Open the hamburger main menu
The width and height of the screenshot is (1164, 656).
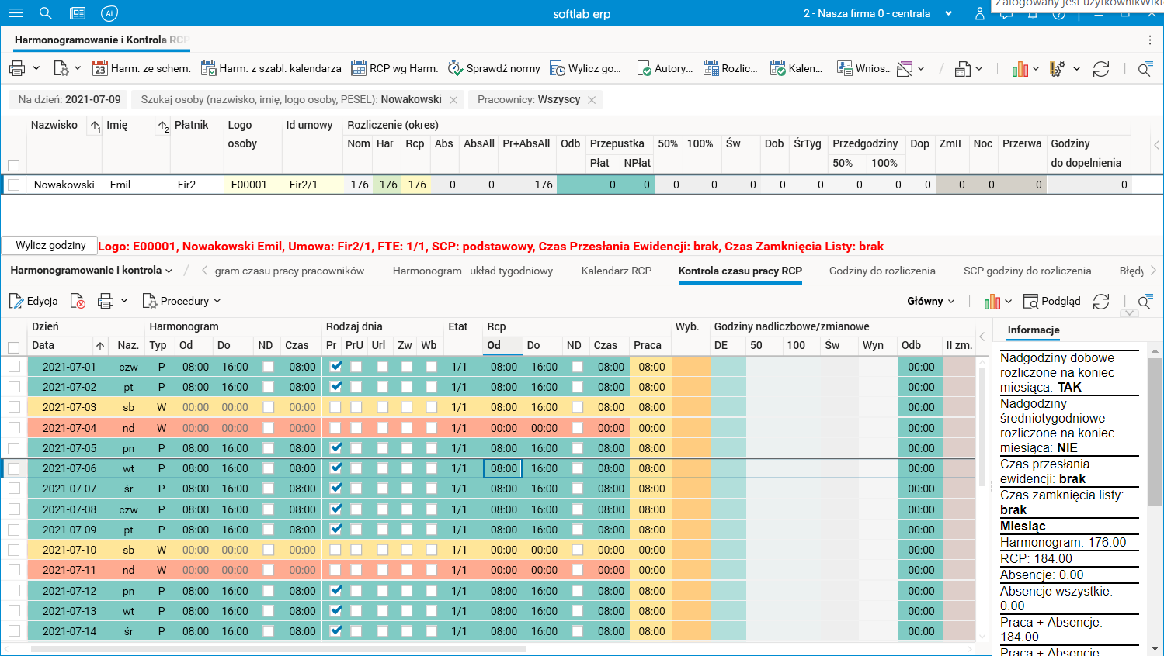pos(15,13)
